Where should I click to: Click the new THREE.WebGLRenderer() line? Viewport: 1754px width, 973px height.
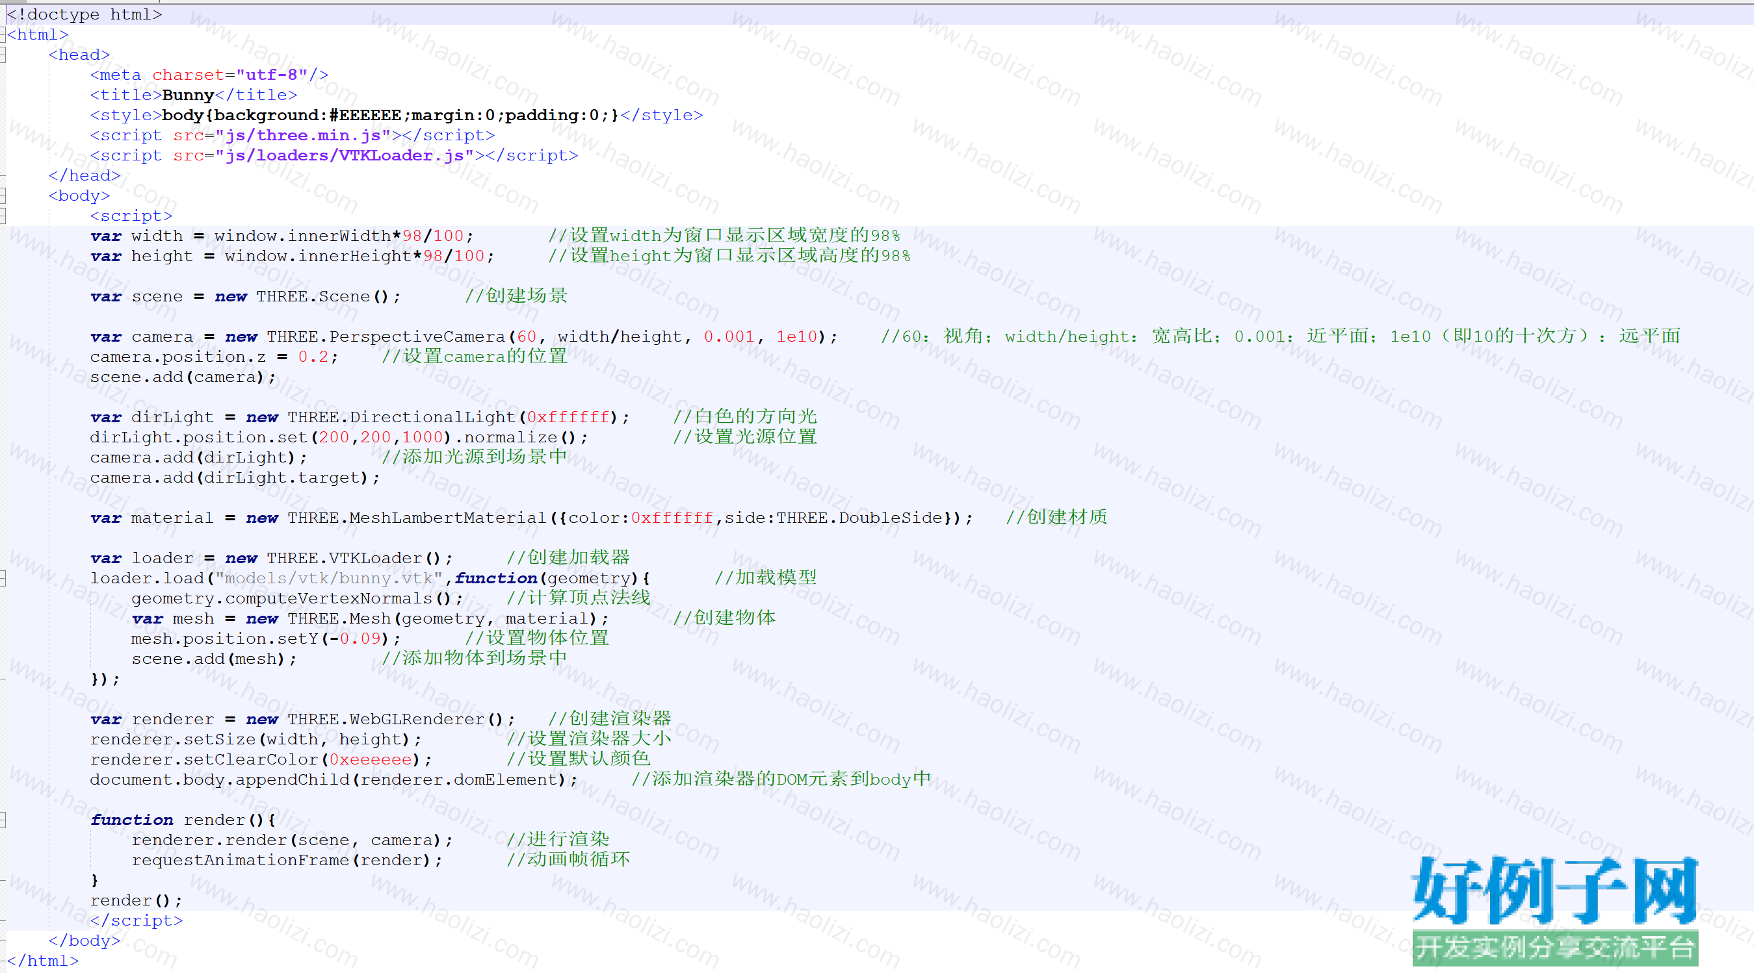(x=302, y=720)
